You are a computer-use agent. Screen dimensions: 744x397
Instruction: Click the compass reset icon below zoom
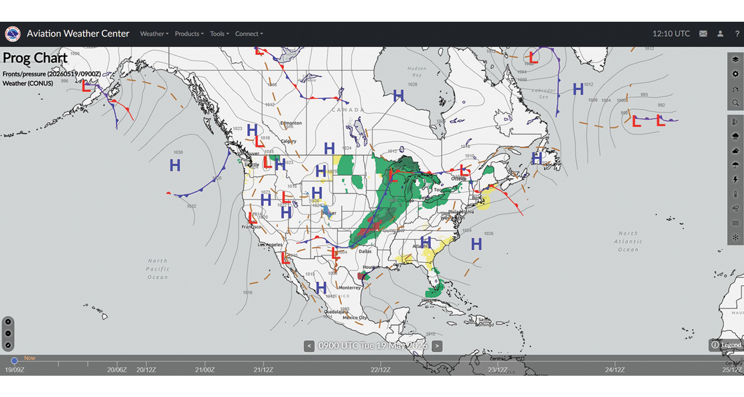click(8, 345)
